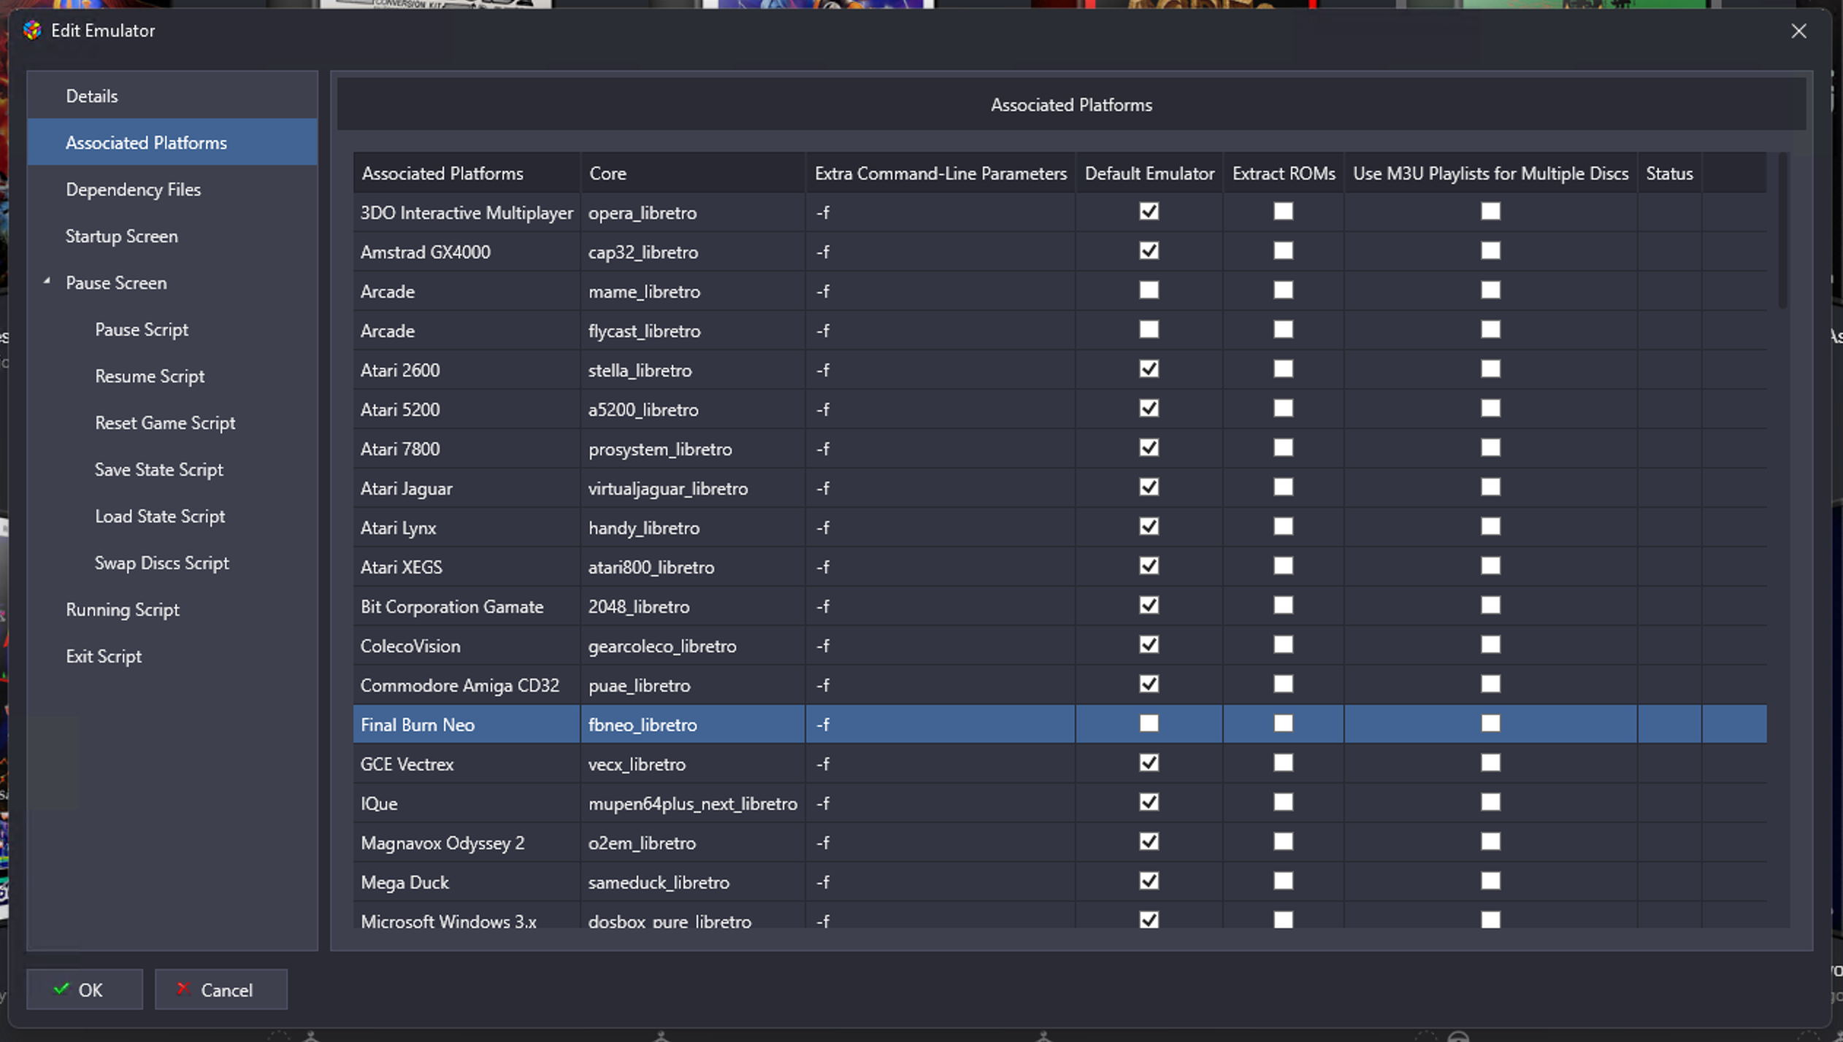Go to Startup Screen settings

click(x=172, y=236)
